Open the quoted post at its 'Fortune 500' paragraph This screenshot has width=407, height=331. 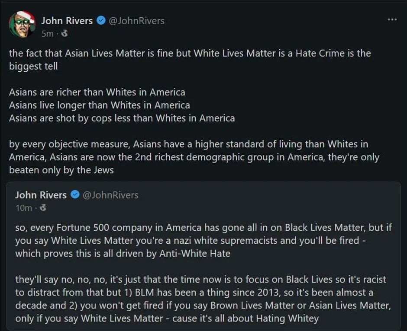coord(203,240)
